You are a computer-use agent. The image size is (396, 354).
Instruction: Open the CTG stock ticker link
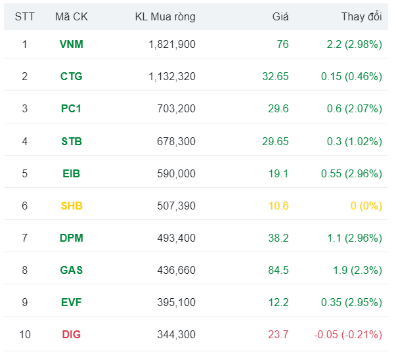(x=71, y=76)
